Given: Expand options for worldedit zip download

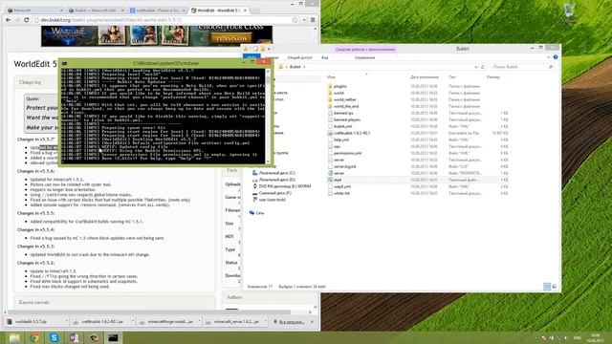Looking at the screenshot, I should coord(66,322).
